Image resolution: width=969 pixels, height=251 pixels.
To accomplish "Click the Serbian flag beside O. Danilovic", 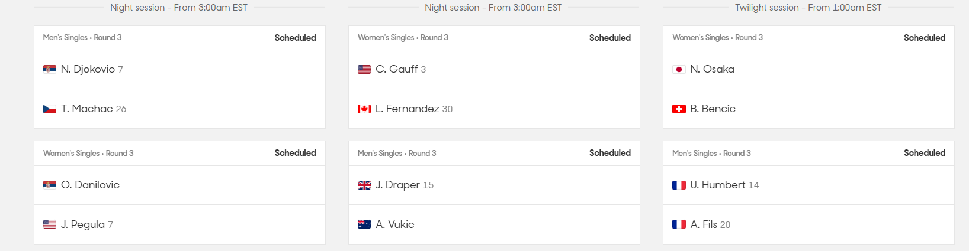I will (50, 185).
